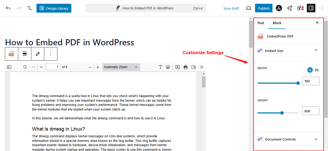Redo the last undone change

(x=19, y=8)
